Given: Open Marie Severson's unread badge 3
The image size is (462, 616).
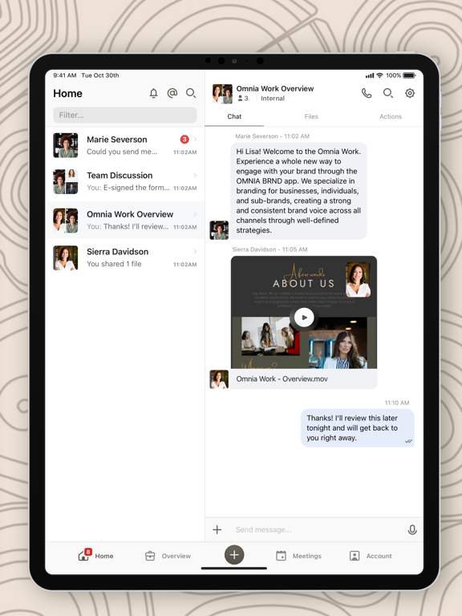Looking at the screenshot, I should click(x=184, y=139).
